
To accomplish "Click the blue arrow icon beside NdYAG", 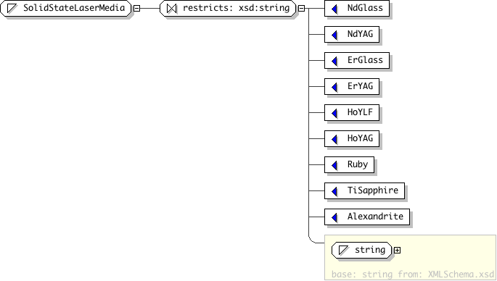I will [334, 35].
